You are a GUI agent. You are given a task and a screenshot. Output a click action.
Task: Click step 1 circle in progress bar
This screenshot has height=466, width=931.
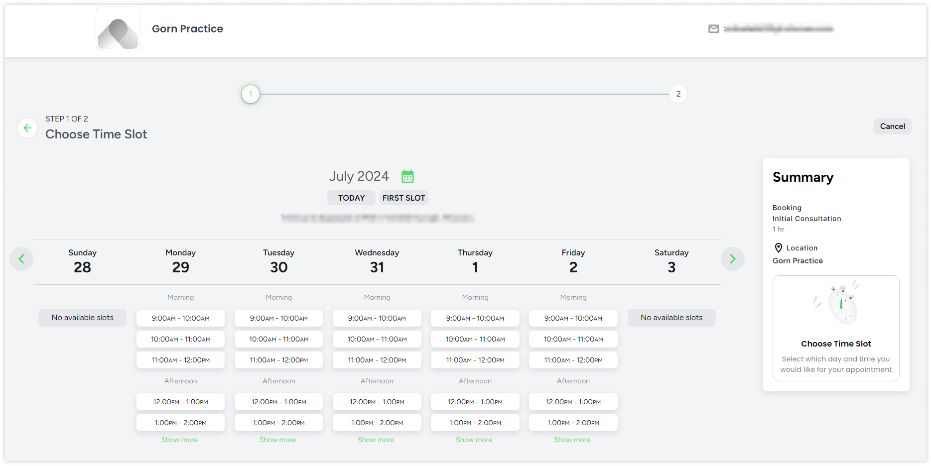coord(251,94)
